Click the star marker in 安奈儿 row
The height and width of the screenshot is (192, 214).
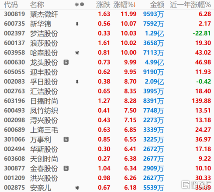[77, 188]
